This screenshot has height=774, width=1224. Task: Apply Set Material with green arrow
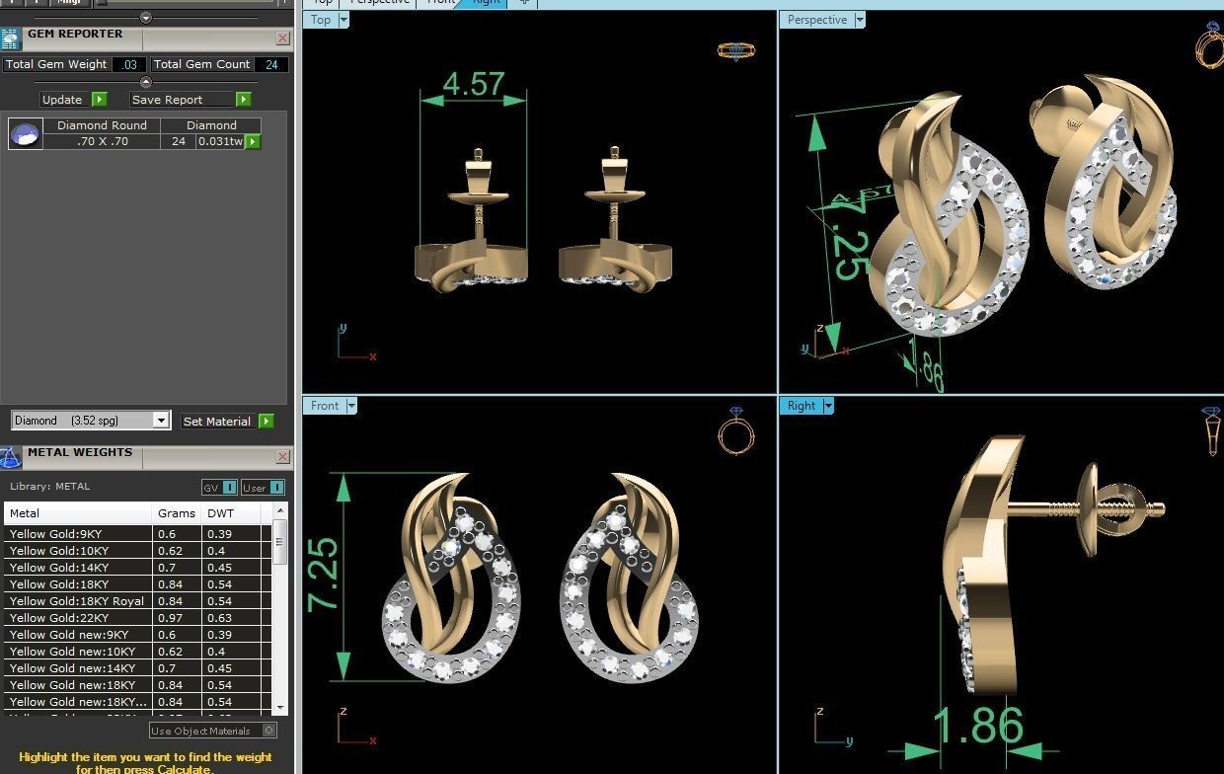266,422
